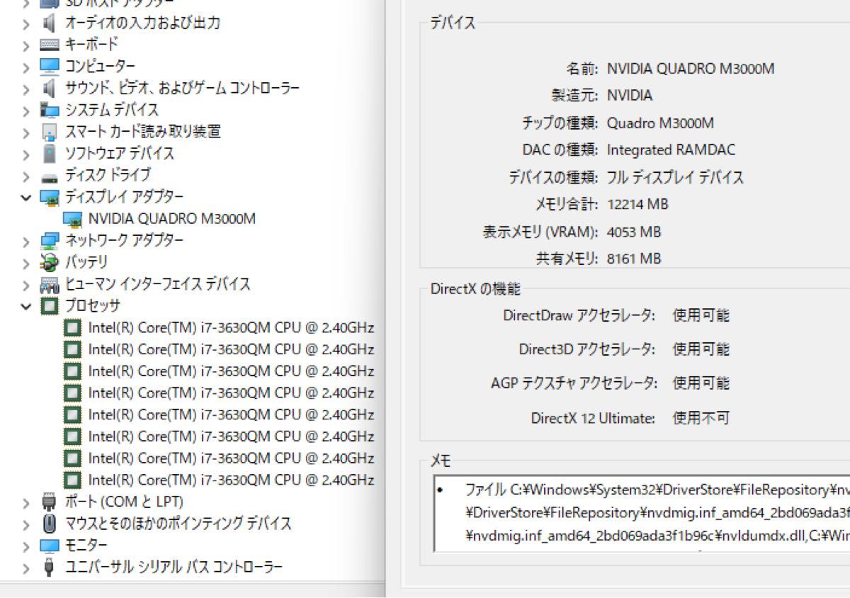Select the last Intel Core i7-3630QM label
Viewport: 850px width, 598px height.
(x=231, y=480)
